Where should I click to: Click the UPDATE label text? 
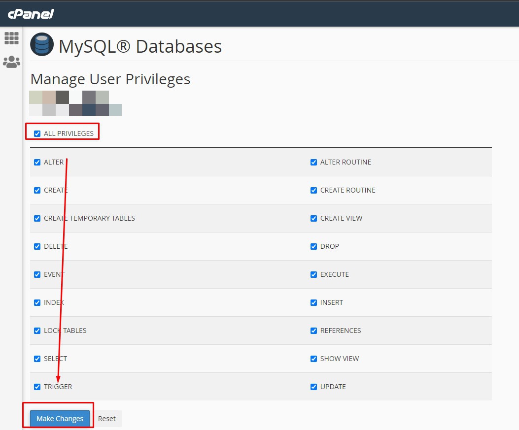(333, 387)
